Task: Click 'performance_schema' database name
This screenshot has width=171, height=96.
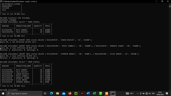Action: click(11, 4)
